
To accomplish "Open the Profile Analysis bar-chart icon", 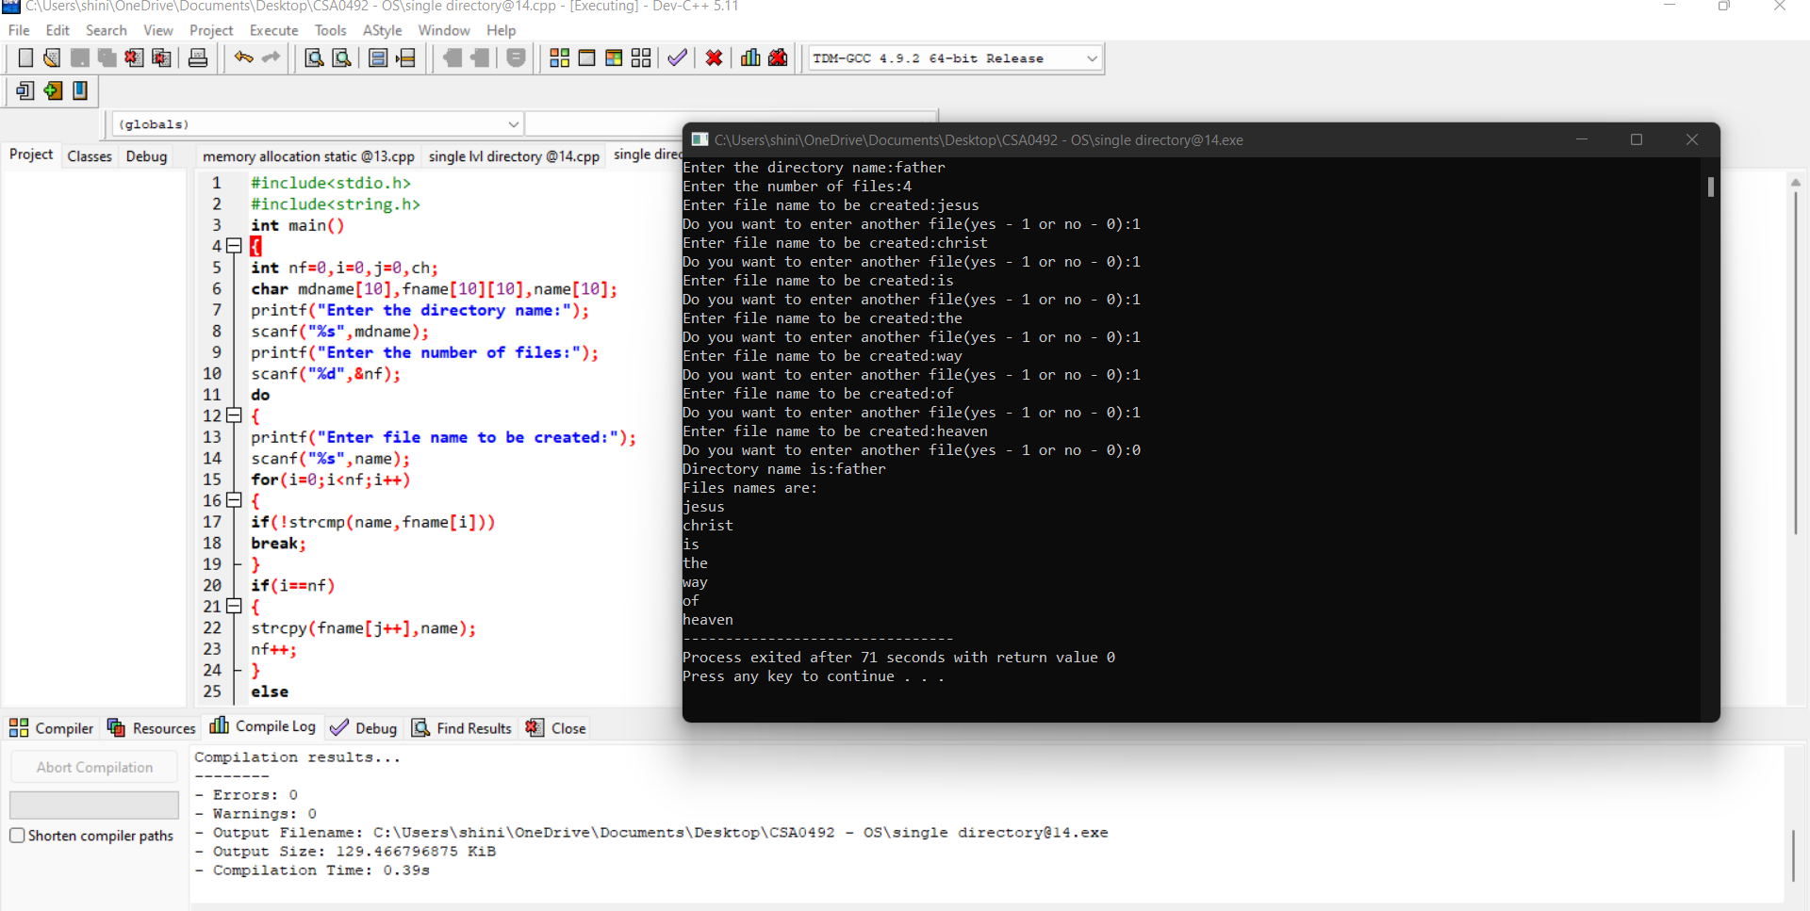I will [749, 57].
